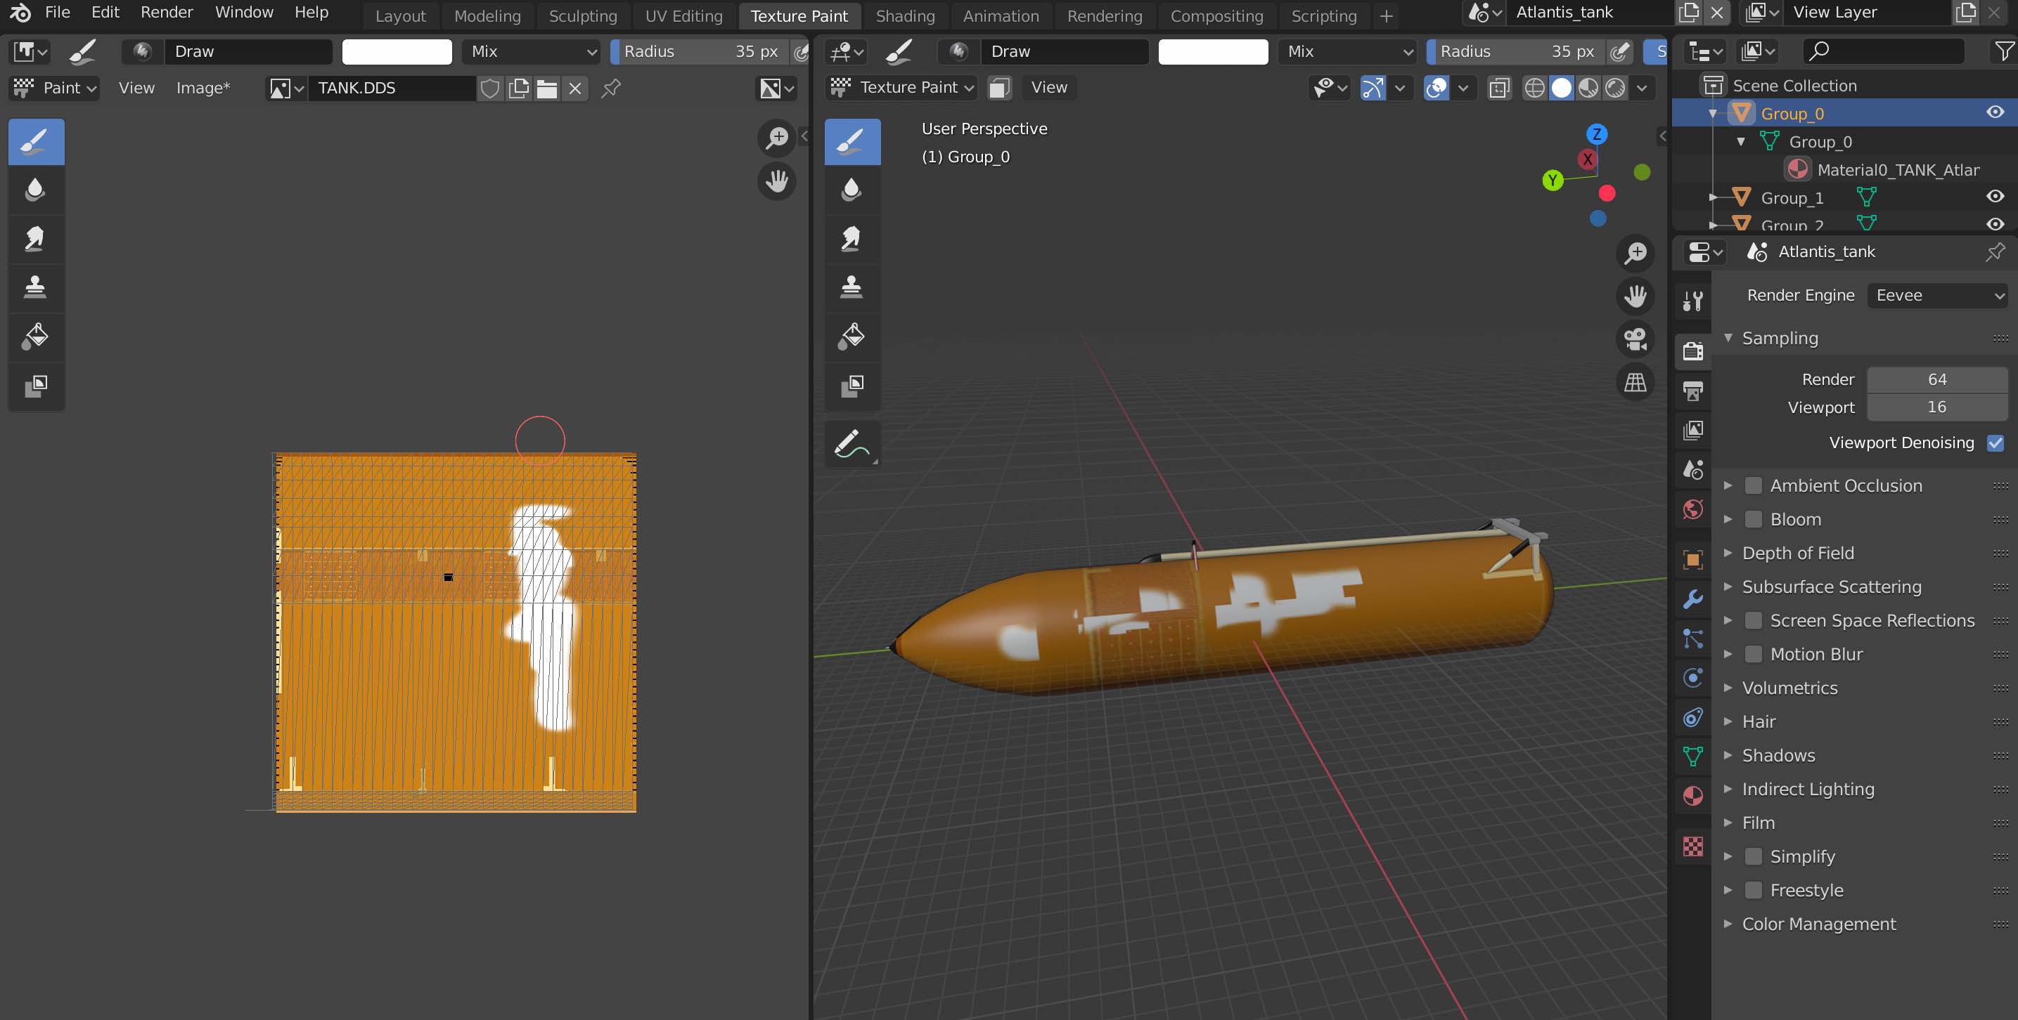The height and width of the screenshot is (1020, 2018).
Task: Toggle perspective/orthographic grid icon
Action: point(1635,382)
